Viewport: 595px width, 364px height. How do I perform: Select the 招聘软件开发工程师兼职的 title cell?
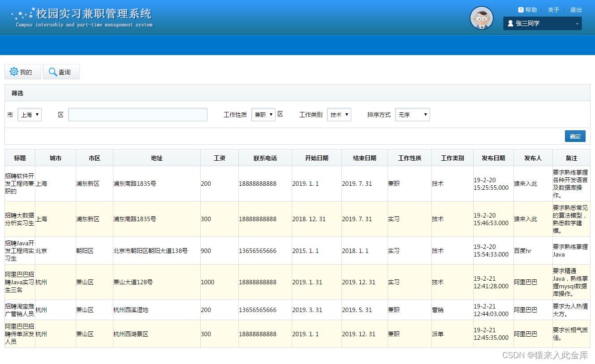(x=20, y=184)
